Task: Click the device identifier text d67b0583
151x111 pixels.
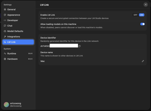Action: click(45, 46)
